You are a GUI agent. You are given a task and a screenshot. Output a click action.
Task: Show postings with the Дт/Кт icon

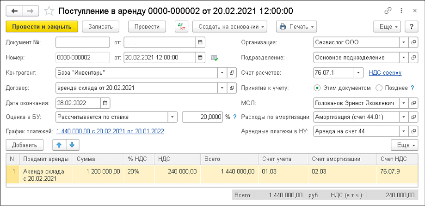181,26
